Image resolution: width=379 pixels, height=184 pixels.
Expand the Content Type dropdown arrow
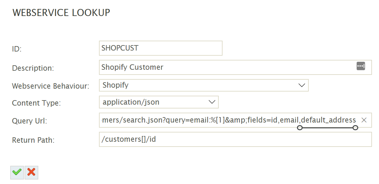pyautogui.click(x=212, y=102)
